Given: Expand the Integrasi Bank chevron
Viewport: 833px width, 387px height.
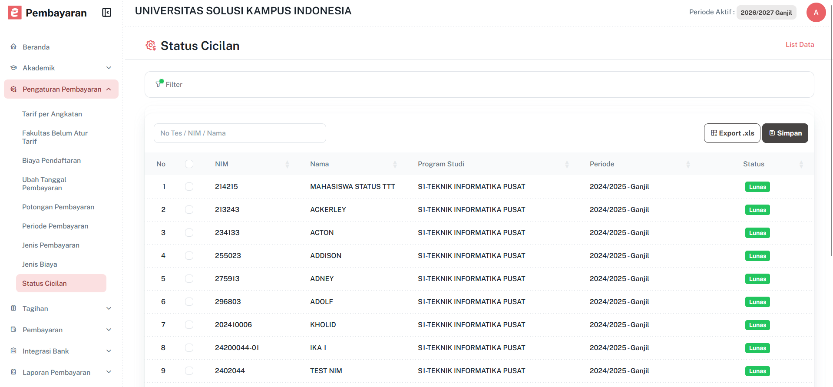Looking at the screenshot, I should [109, 351].
